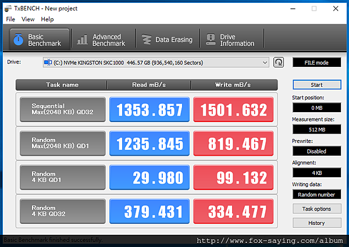
Task: Click the Read mB/s column header
Action: tap(149, 85)
